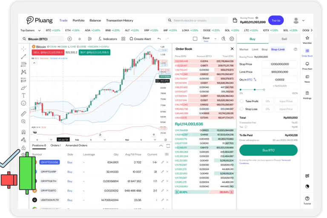Enable the Take Profit option

pyautogui.click(x=241, y=101)
